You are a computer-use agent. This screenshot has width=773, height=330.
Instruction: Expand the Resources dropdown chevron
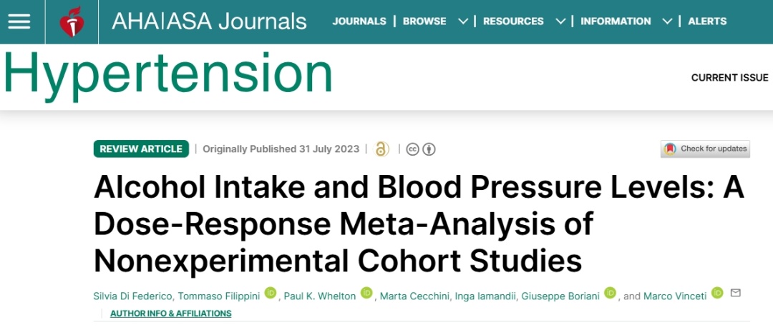560,21
